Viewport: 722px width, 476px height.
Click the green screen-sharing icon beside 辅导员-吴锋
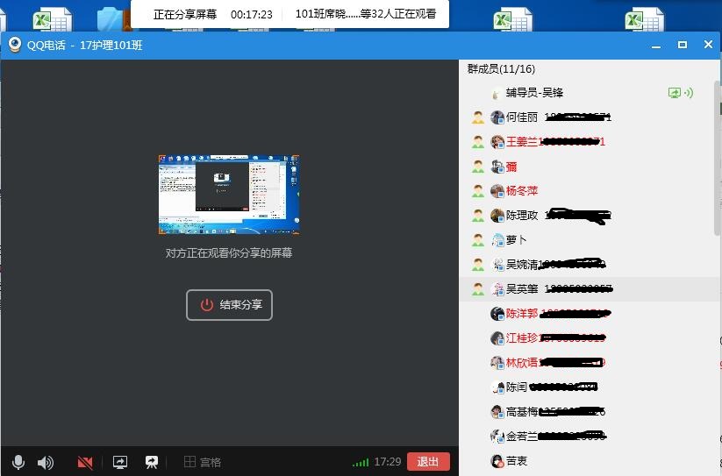tap(675, 92)
